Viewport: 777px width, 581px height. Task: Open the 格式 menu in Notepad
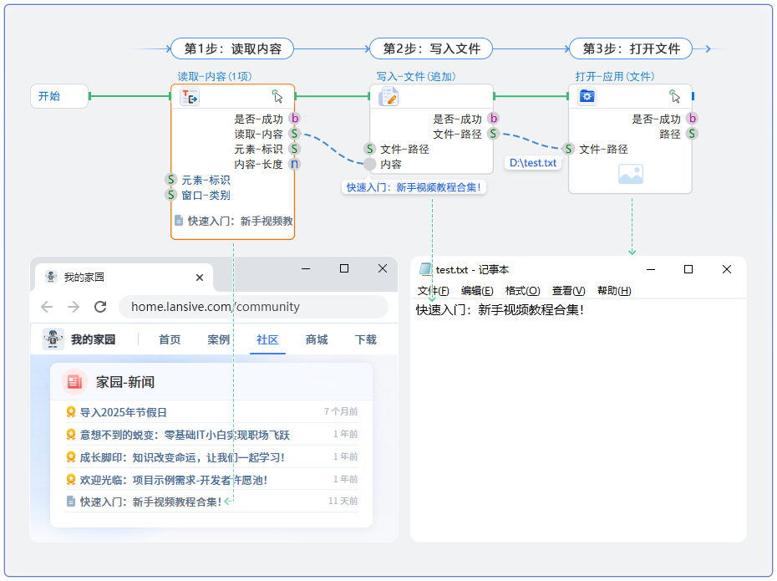pyautogui.click(x=522, y=291)
